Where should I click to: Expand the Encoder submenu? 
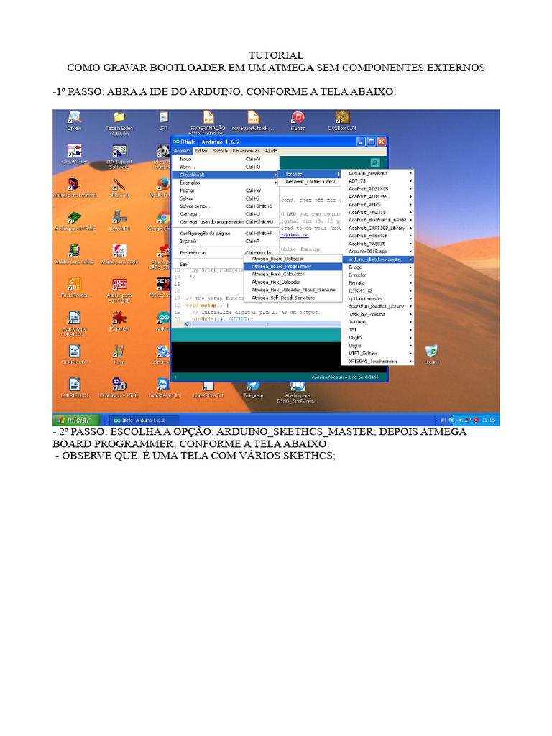click(x=378, y=275)
